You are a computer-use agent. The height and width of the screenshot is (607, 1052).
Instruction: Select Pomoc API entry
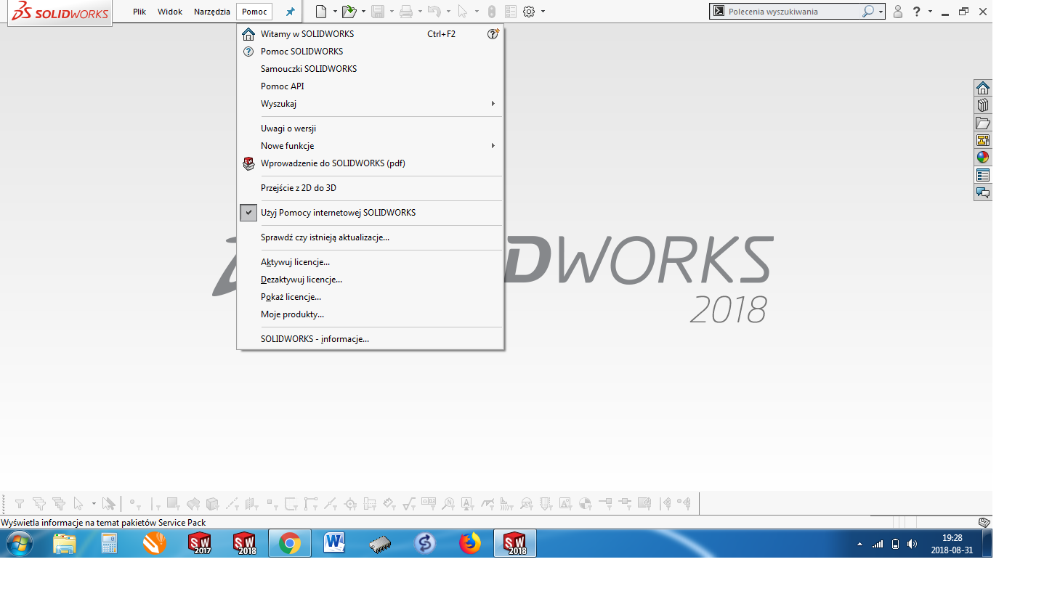(371, 86)
